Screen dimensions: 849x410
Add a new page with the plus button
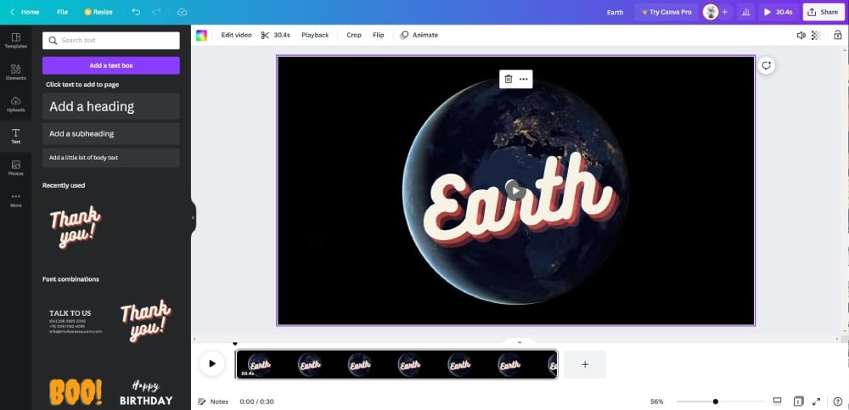[585, 364]
